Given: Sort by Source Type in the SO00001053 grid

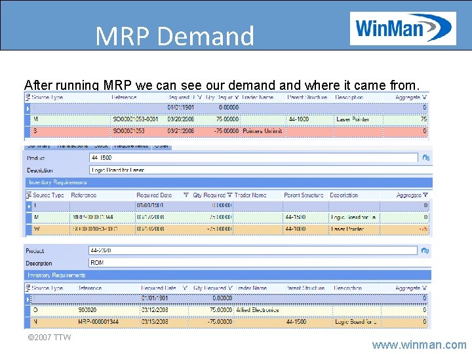Looking at the screenshot, I should [x=47, y=97].
